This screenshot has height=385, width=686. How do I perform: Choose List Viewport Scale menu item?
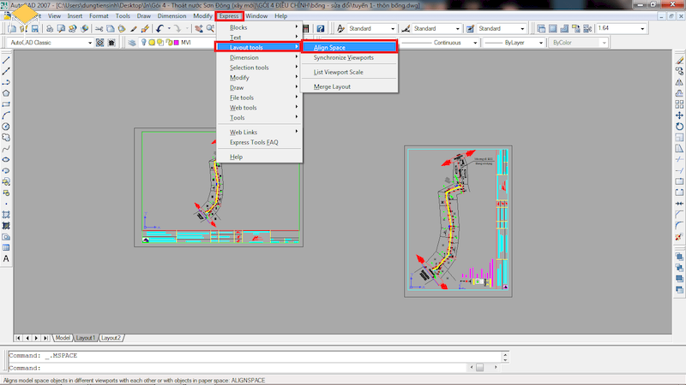[x=350, y=72]
